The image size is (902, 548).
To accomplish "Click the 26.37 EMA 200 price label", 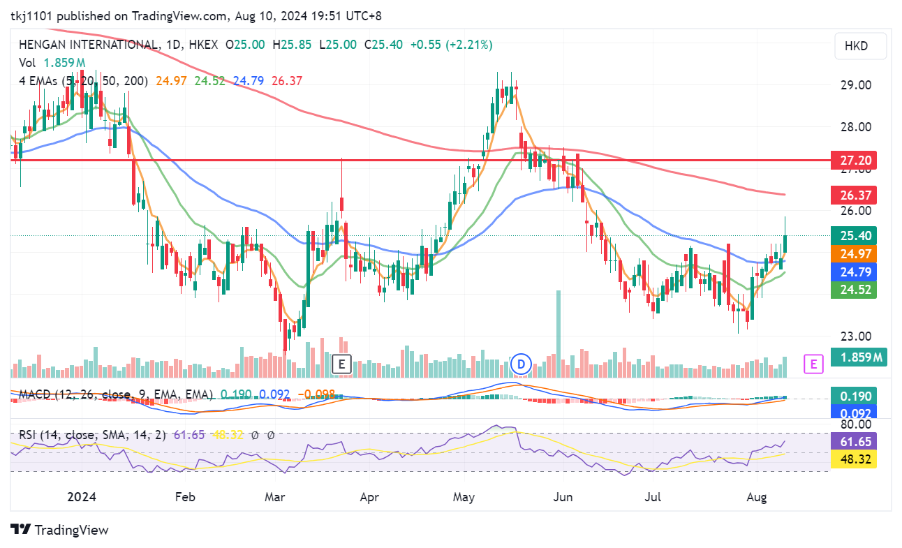I will coord(854,195).
